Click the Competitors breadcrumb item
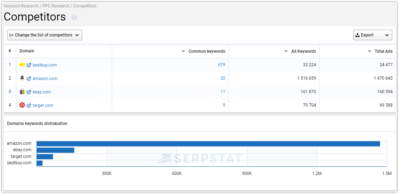The image size is (399, 194). pos(85,6)
